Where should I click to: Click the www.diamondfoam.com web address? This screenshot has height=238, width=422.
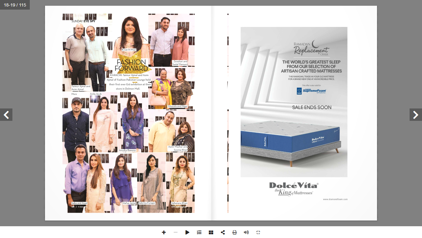(x=335, y=199)
